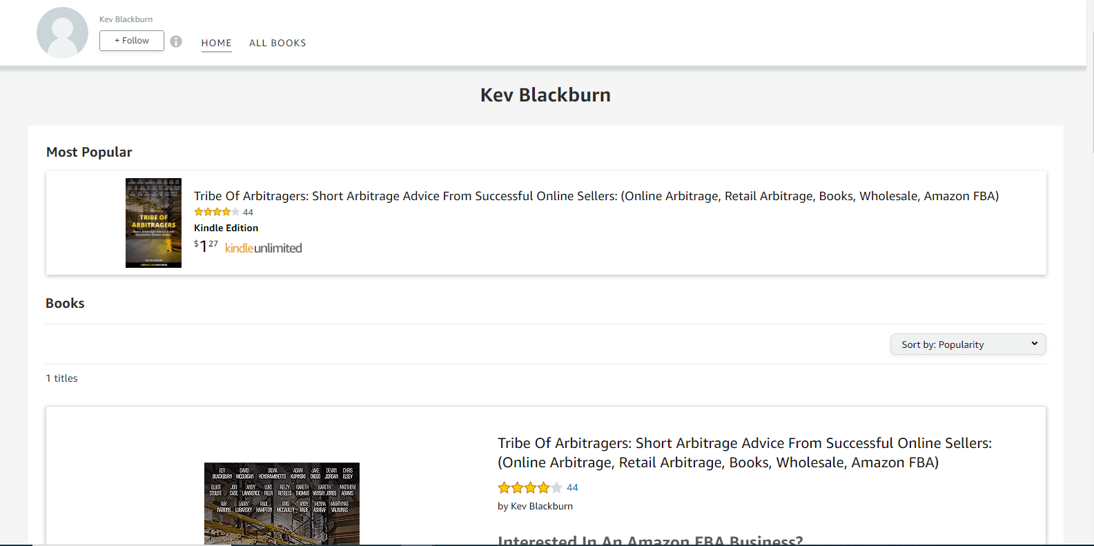The image size is (1094, 546).
Task: Click the small Kev Blackburn name above Follow
Action: point(126,19)
